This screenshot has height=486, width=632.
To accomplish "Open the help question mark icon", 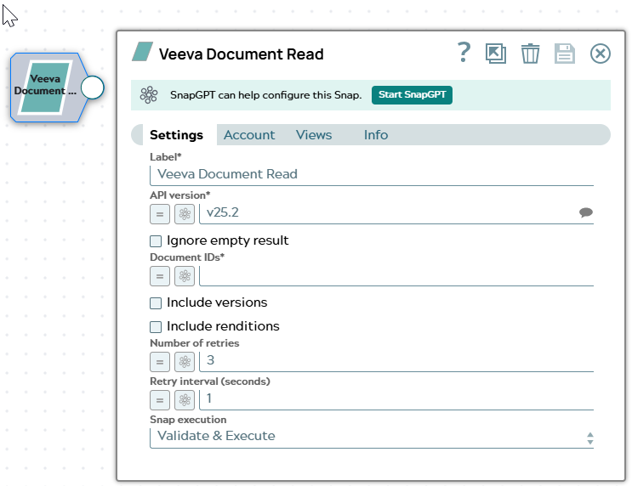I will [x=464, y=53].
